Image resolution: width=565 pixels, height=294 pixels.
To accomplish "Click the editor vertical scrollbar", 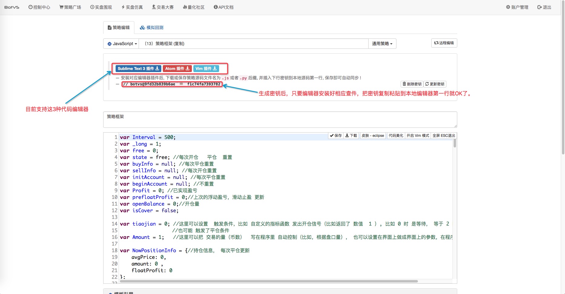I will tap(455, 143).
